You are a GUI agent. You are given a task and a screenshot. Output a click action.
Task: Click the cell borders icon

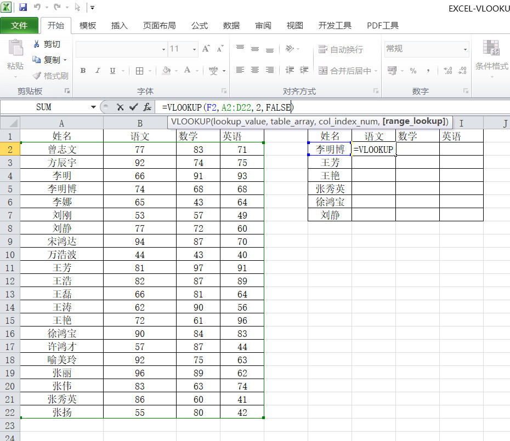pos(139,71)
